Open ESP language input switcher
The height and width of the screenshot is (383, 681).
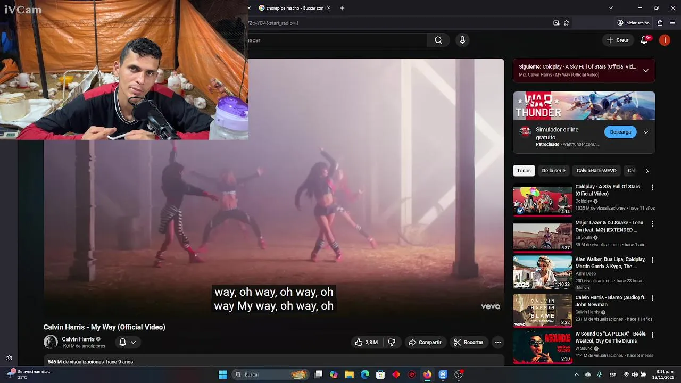point(613,374)
